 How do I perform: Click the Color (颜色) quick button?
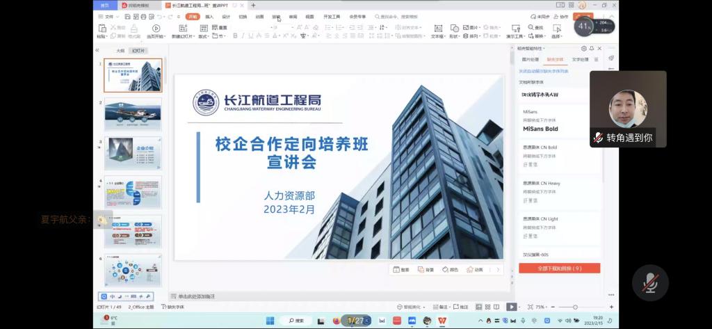click(x=450, y=269)
